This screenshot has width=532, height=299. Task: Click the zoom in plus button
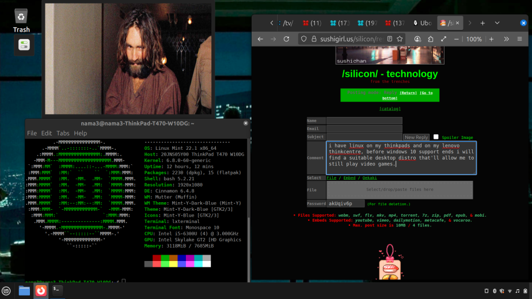(x=491, y=39)
